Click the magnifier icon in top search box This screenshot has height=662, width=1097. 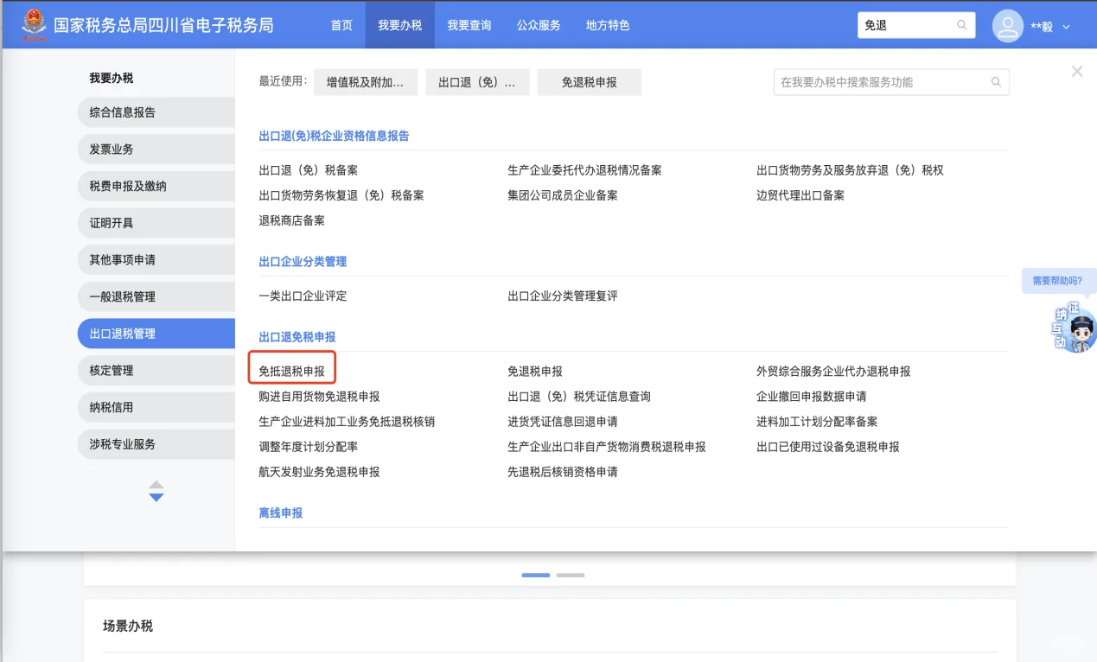click(961, 25)
